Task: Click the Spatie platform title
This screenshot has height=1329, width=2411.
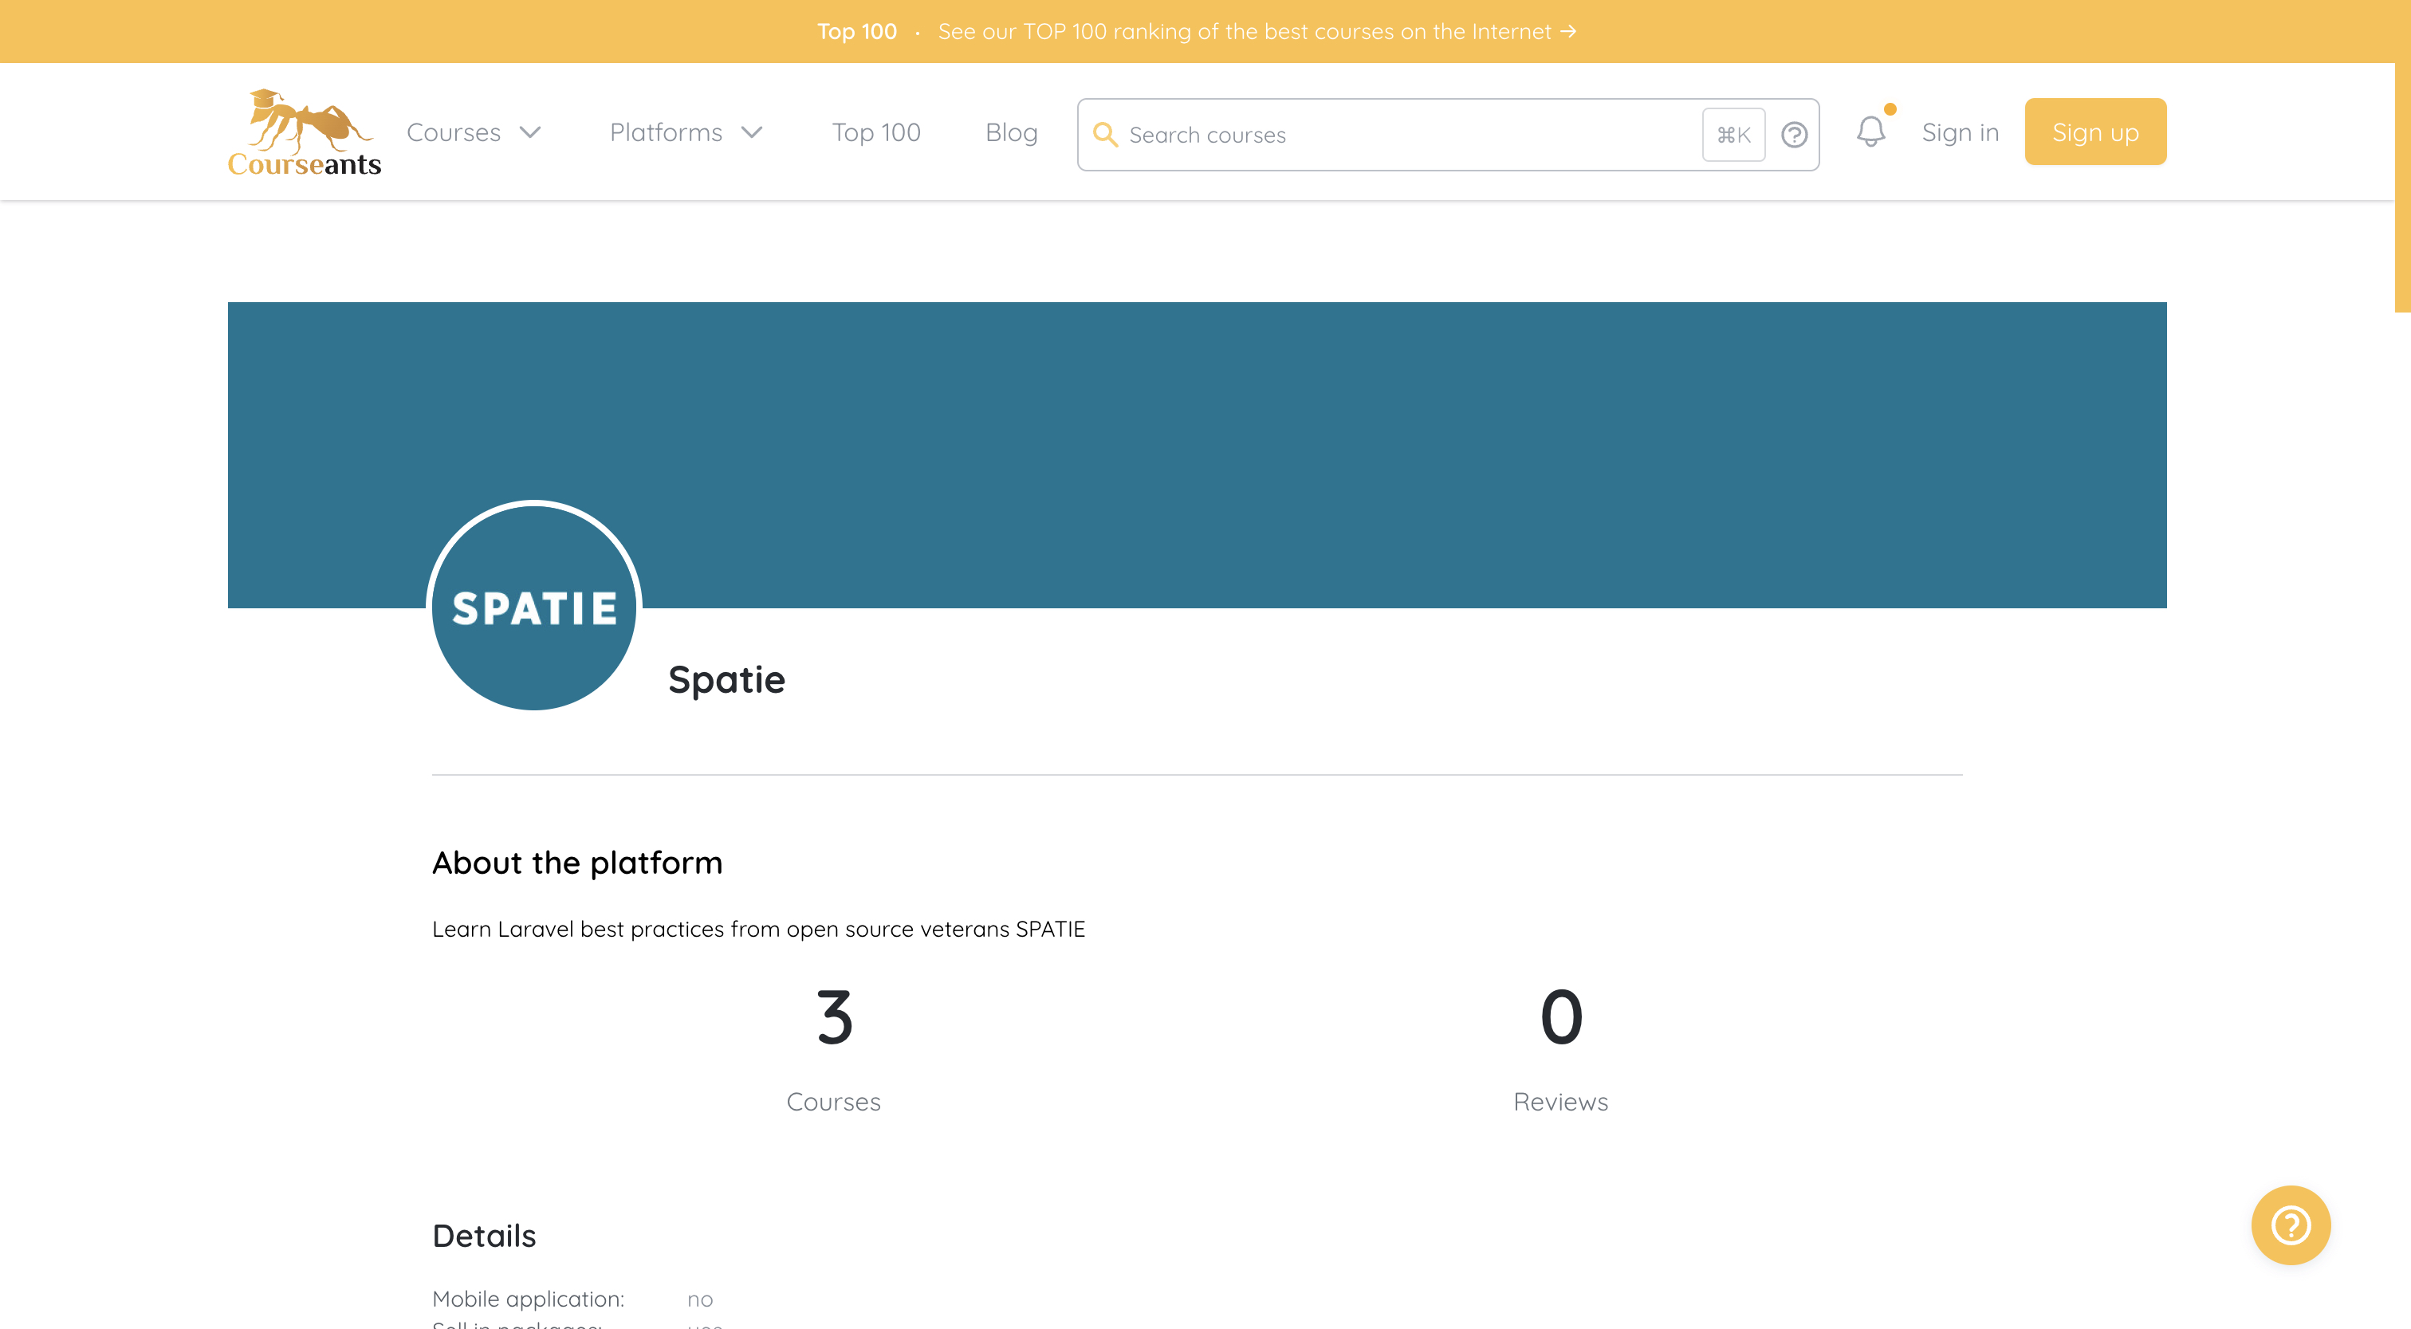Action: (726, 679)
